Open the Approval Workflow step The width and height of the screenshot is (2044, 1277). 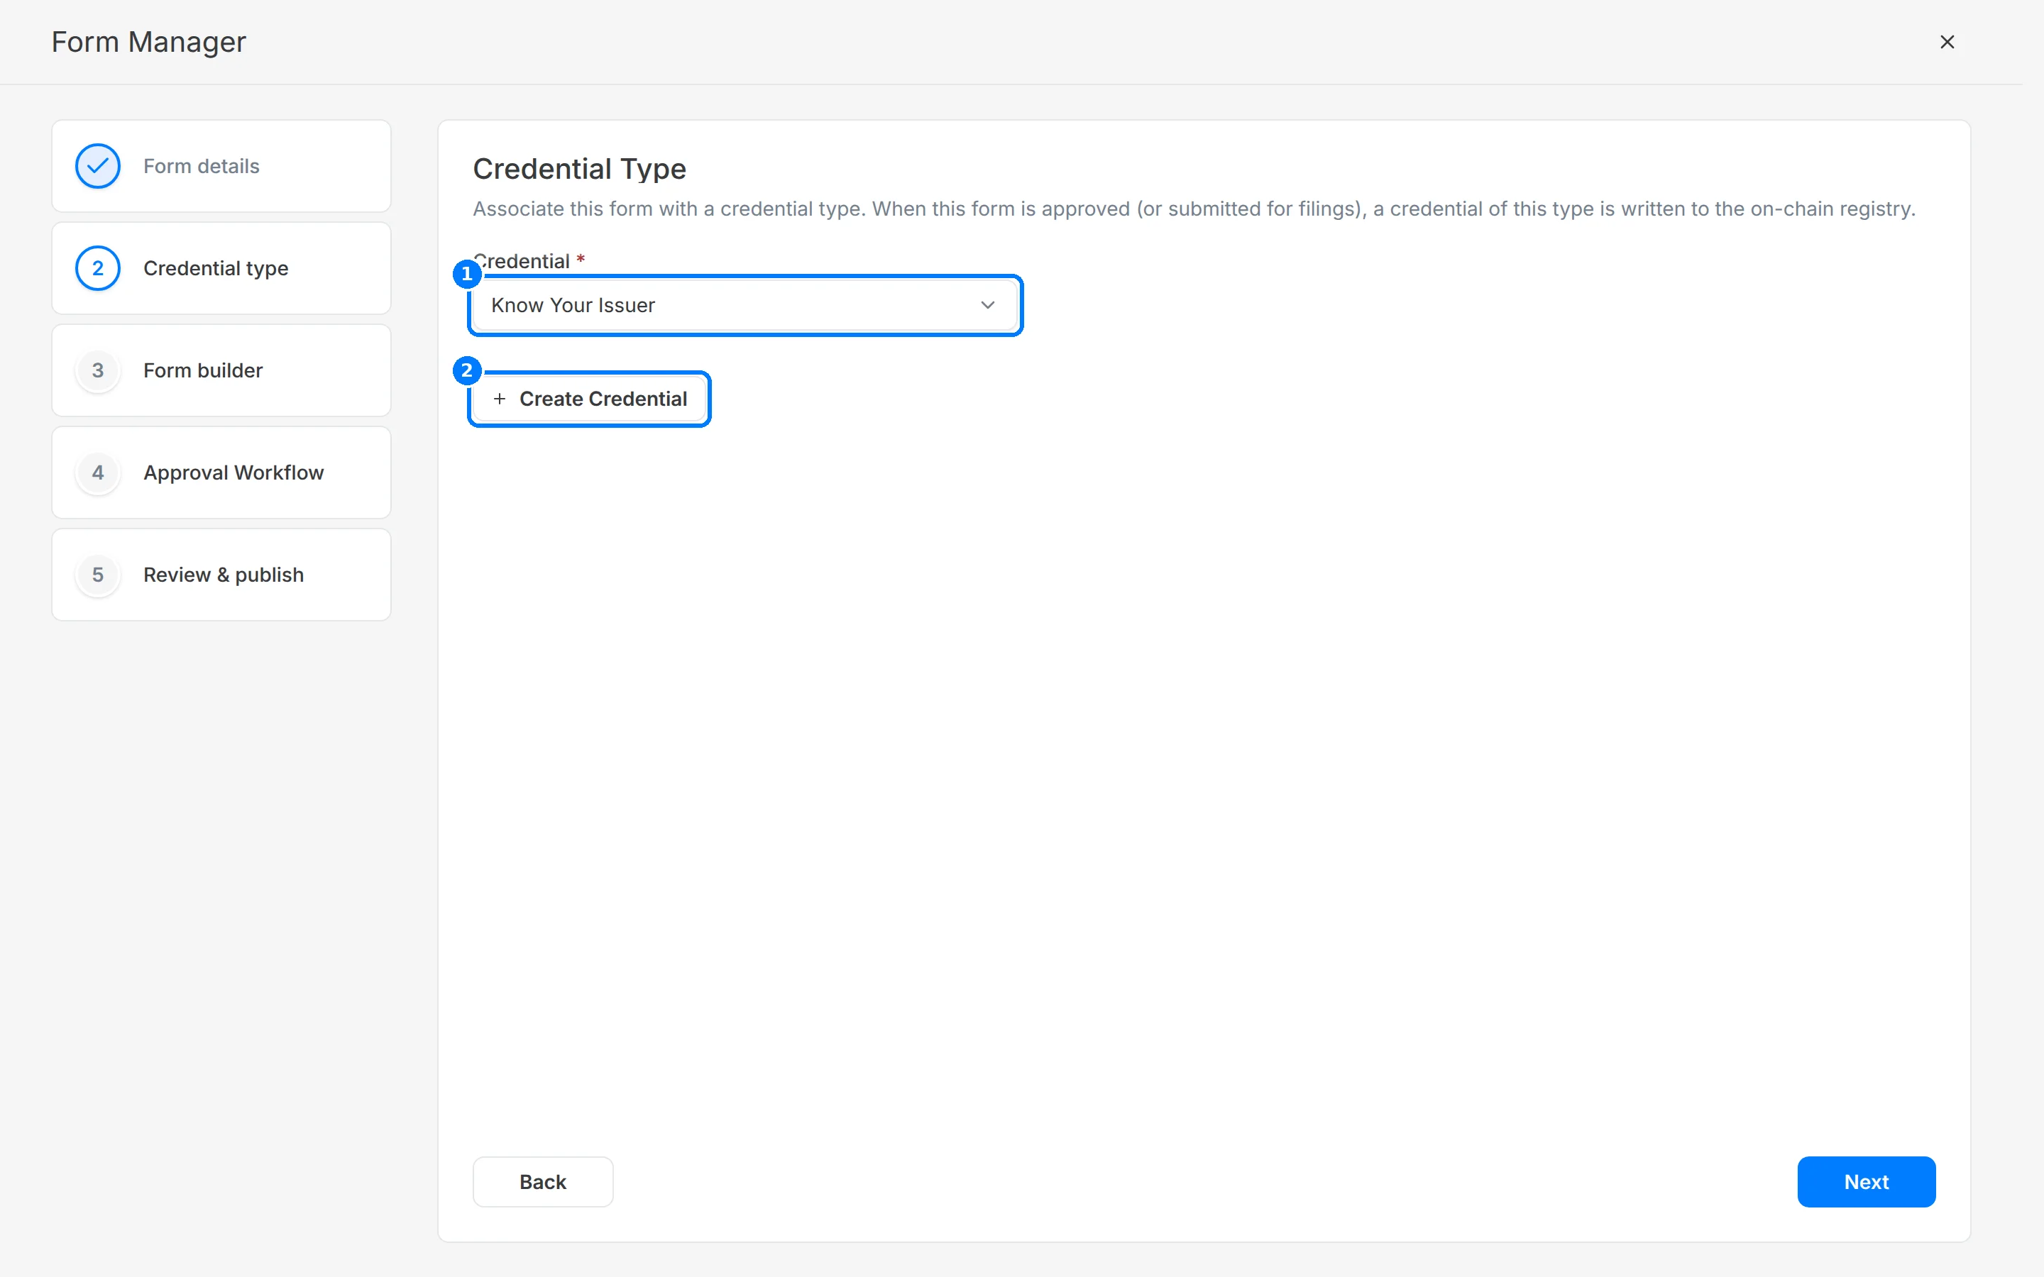coord(221,473)
